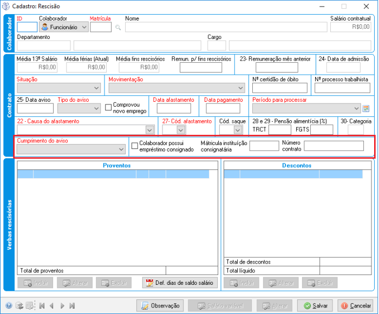
Task: Click the magnifier search icon beside Matrícula
Action: [118, 27]
